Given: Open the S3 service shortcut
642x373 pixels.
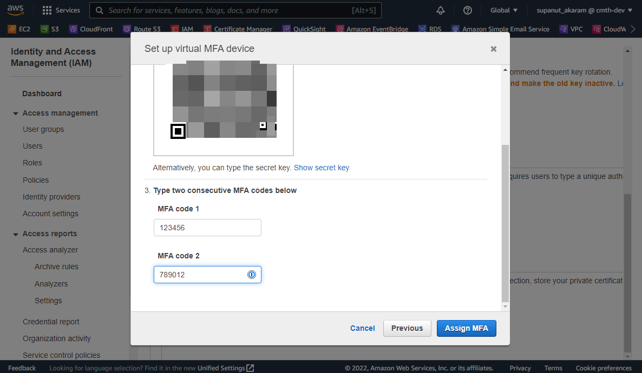Looking at the screenshot, I should (x=53, y=29).
